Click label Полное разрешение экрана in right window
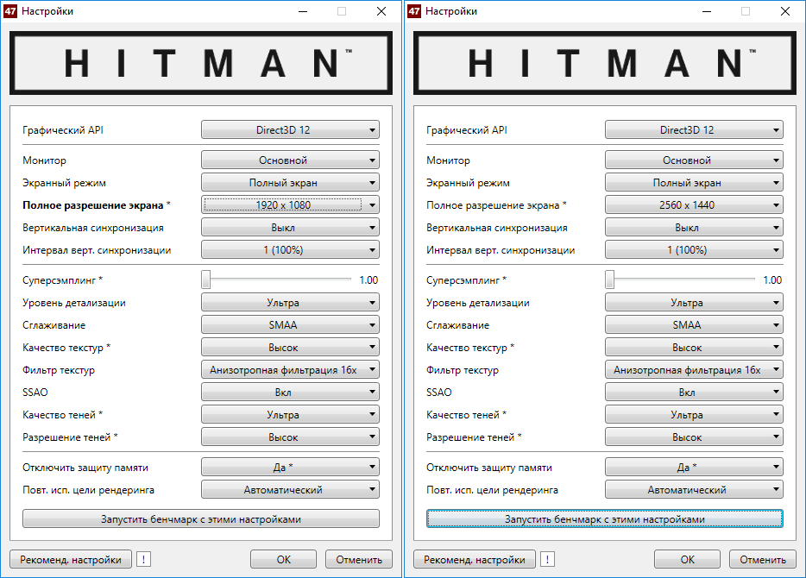The width and height of the screenshot is (806, 578). (x=493, y=205)
